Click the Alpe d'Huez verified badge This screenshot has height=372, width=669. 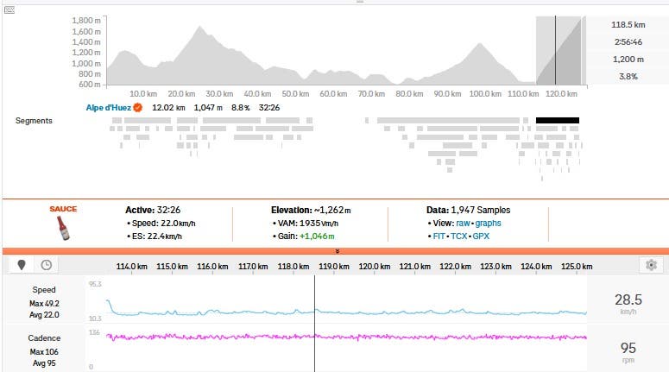pos(137,108)
